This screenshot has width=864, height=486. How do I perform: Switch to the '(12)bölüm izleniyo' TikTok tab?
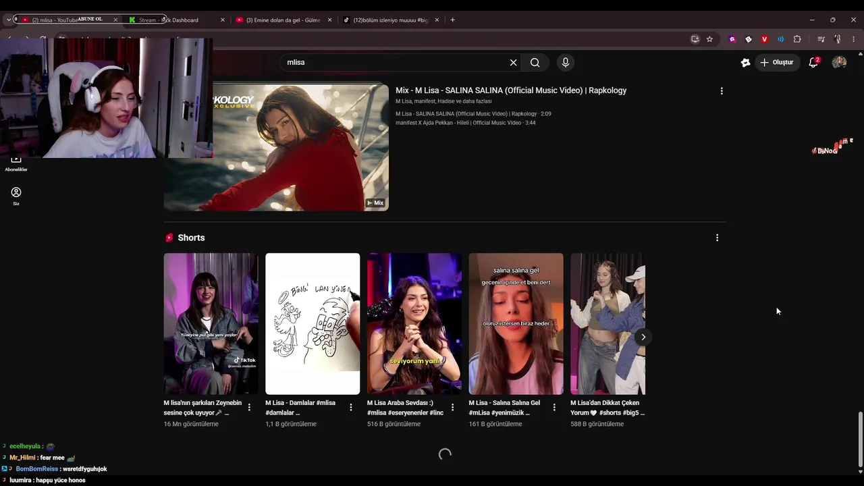[x=391, y=20]
